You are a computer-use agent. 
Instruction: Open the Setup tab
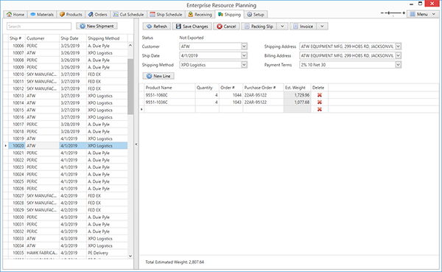pos(256,15)
